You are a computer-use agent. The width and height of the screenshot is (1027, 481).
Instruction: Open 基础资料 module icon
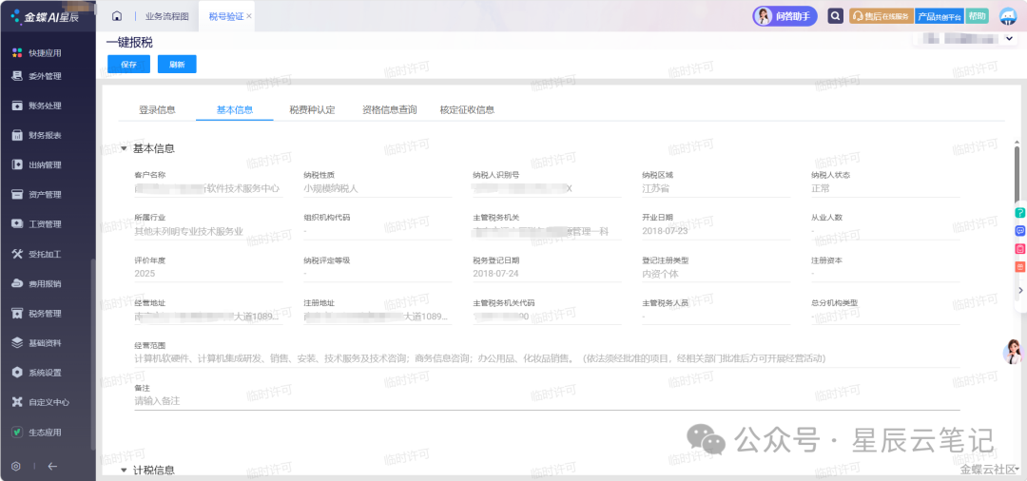[x=18, y=343]
